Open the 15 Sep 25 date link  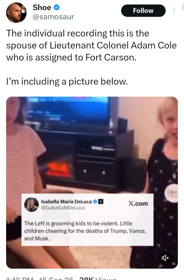point(56,278)
